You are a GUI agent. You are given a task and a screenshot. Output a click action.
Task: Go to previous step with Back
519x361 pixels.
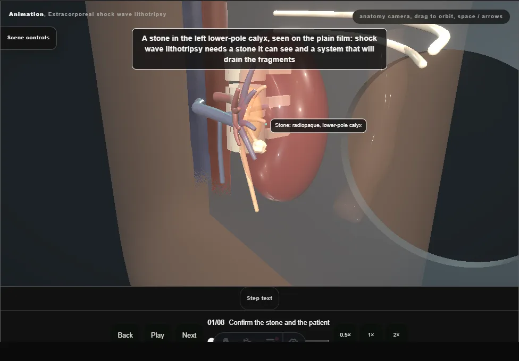(125, 335)
